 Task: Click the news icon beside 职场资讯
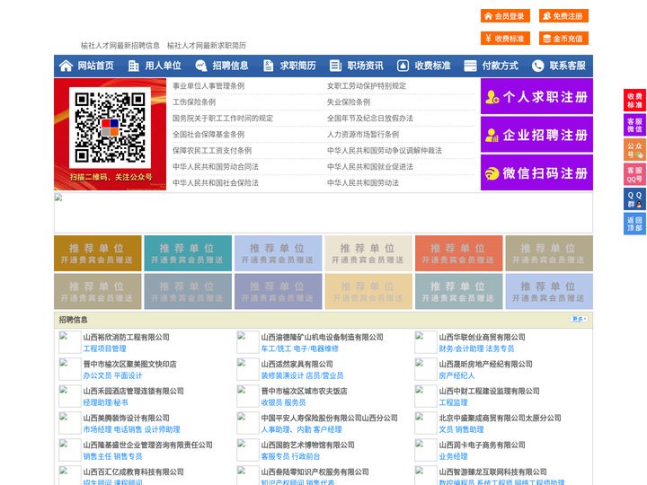335,66
